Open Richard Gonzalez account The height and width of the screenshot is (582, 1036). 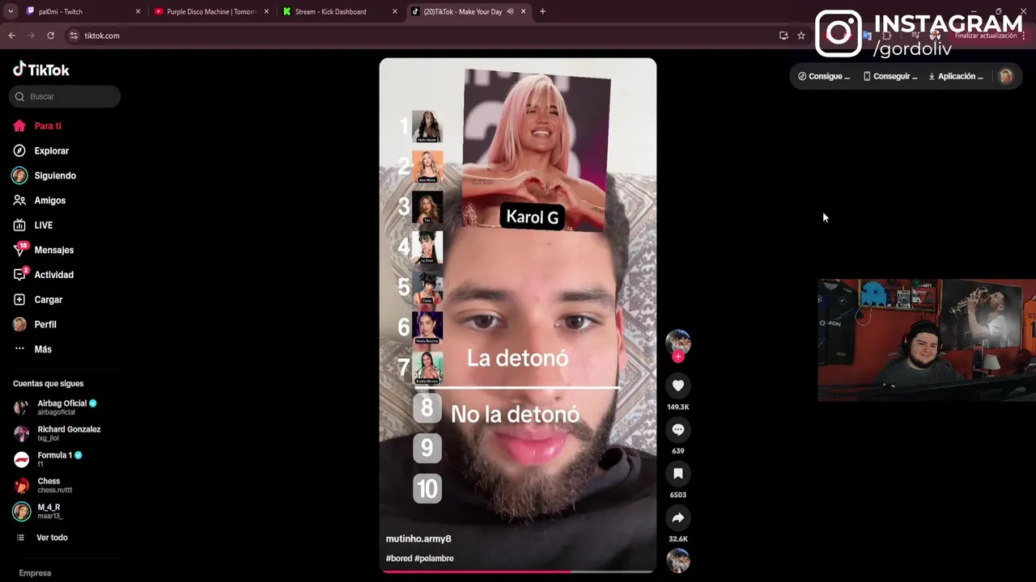[57, 433]
